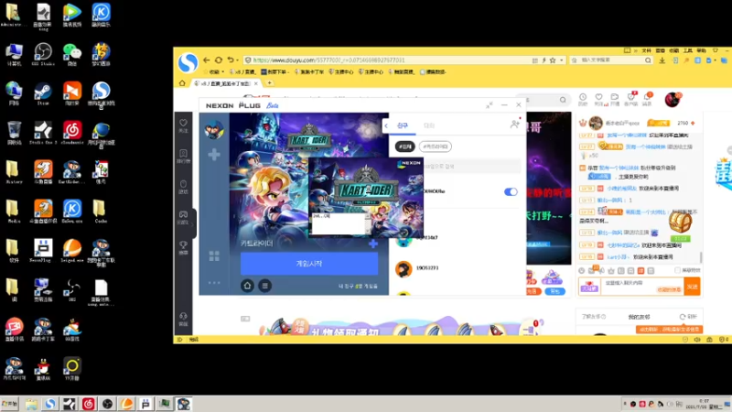Image resolution: width=732 pixels, height=412 pixels.
Task: Select the 대화 chat tab
Action: (429, 125)
